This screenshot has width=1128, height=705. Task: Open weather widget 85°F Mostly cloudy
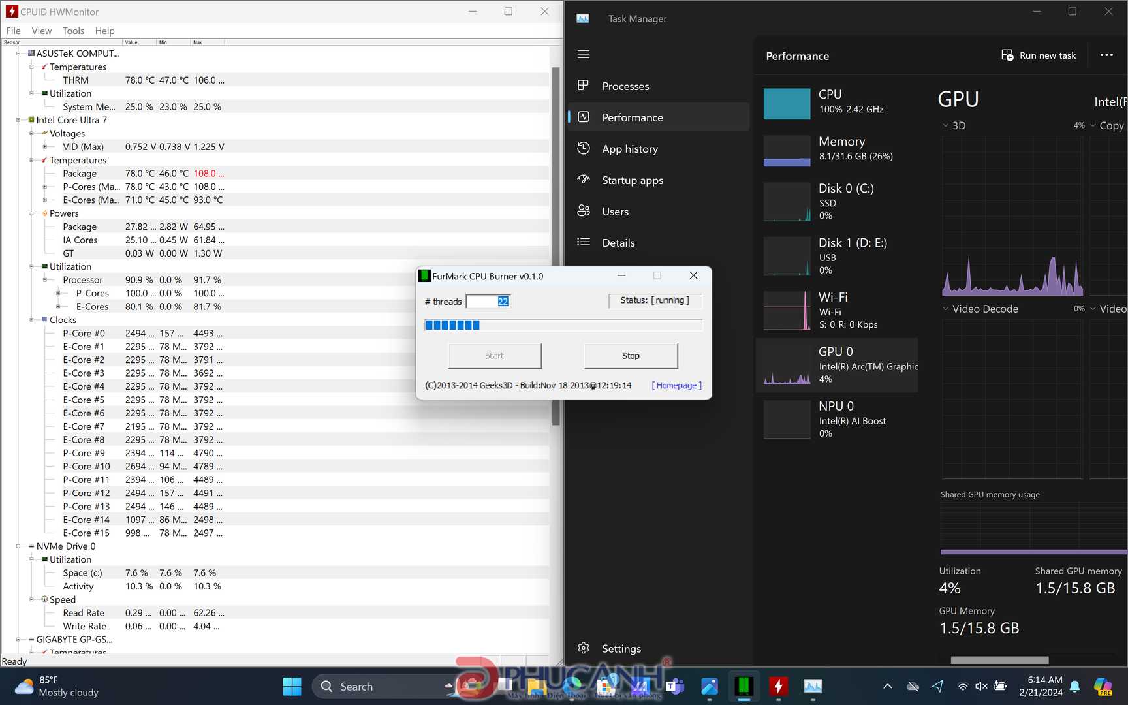click(57, 686)
